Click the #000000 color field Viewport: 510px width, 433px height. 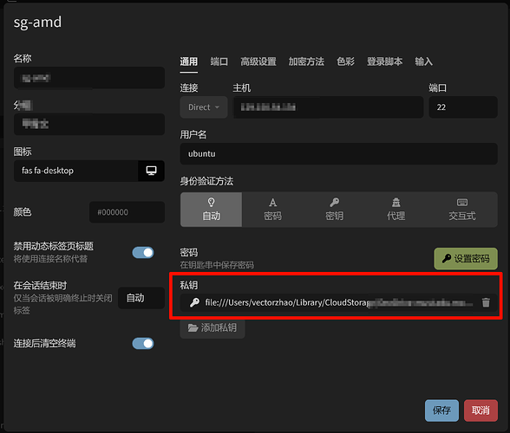tap(127, 212)
